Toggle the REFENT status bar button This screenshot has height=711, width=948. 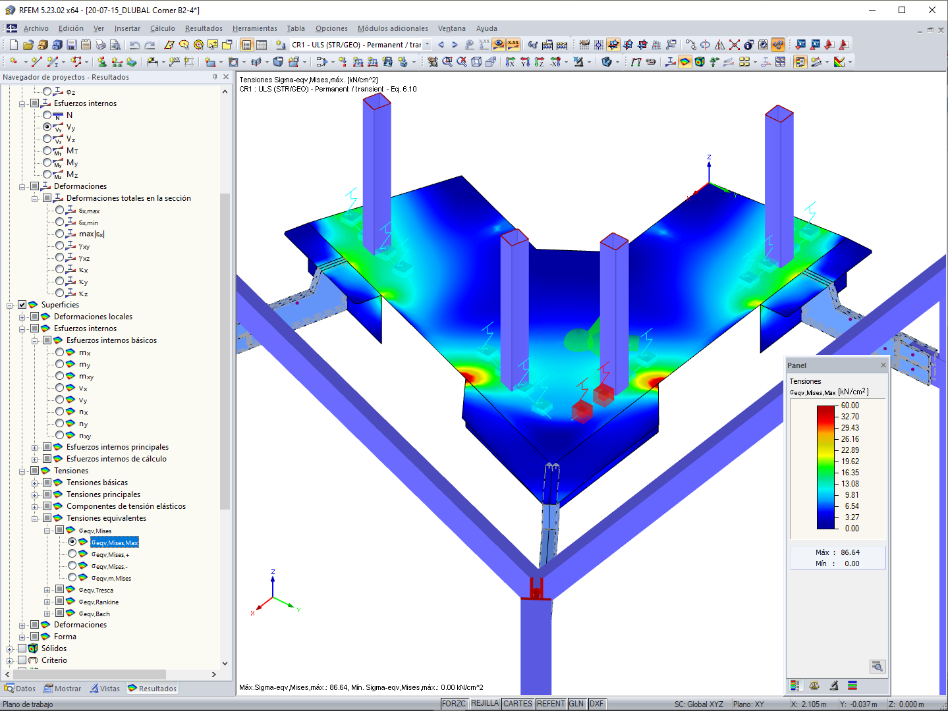click(x=551, y=704)
